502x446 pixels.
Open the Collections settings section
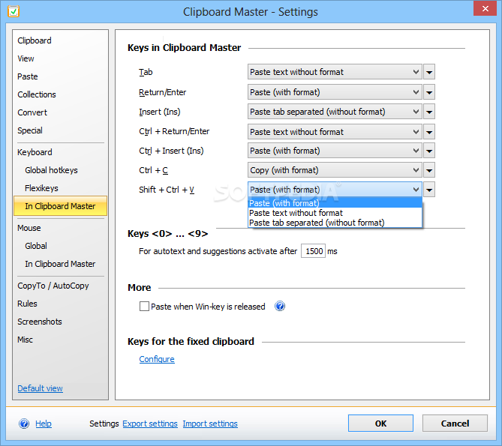click(37, 94)
